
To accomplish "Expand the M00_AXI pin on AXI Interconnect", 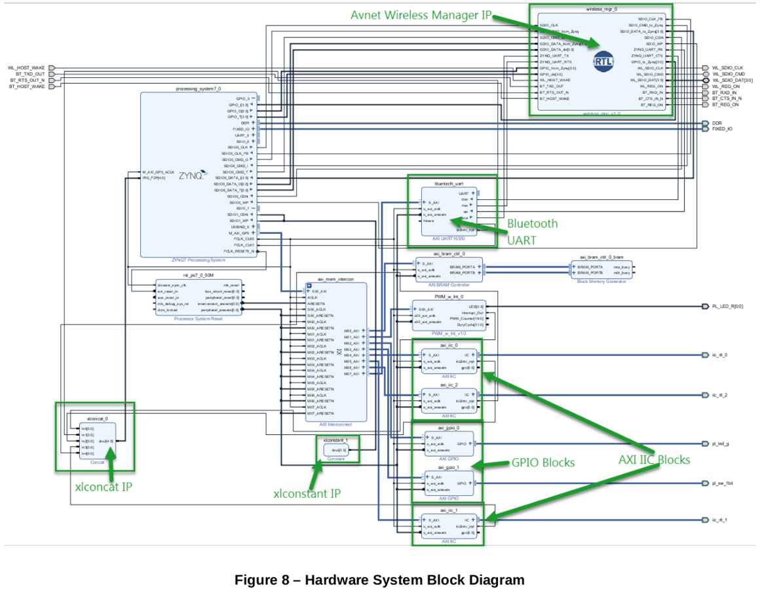I will 364,331.
